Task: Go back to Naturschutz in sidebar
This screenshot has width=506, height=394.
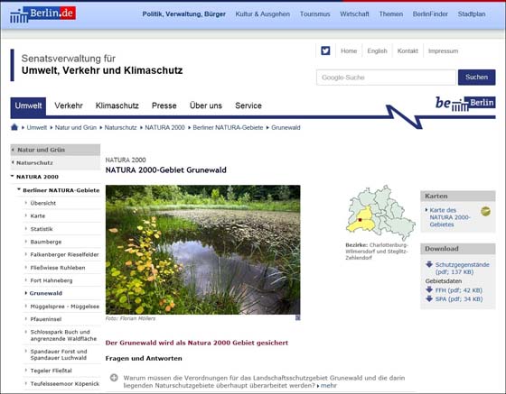Action: point(55,163)
